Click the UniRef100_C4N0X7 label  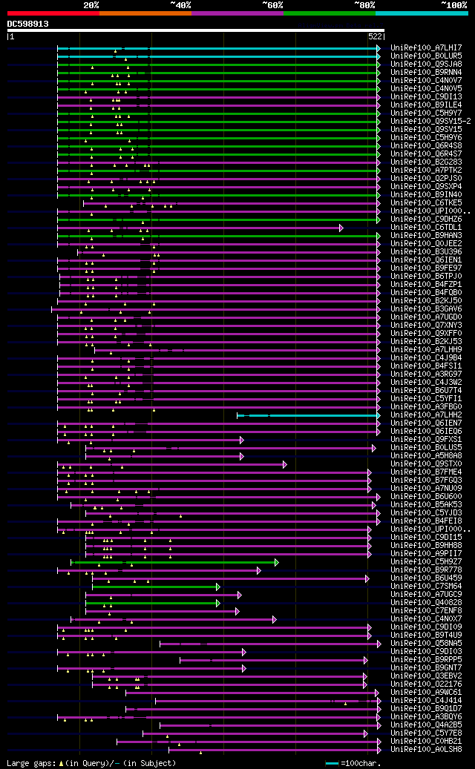tap(426, 620)
